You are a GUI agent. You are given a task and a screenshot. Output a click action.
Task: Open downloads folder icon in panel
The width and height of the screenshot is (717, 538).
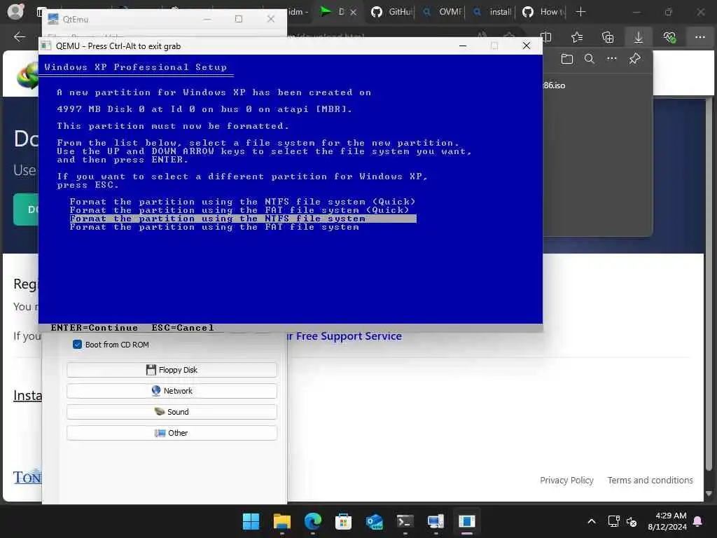(567, 59)
